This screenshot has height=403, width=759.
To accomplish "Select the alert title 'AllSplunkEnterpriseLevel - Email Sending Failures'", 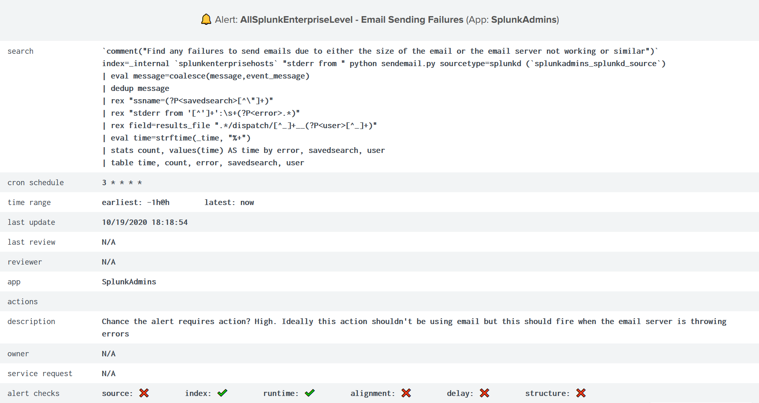I will tap(352, 19).
